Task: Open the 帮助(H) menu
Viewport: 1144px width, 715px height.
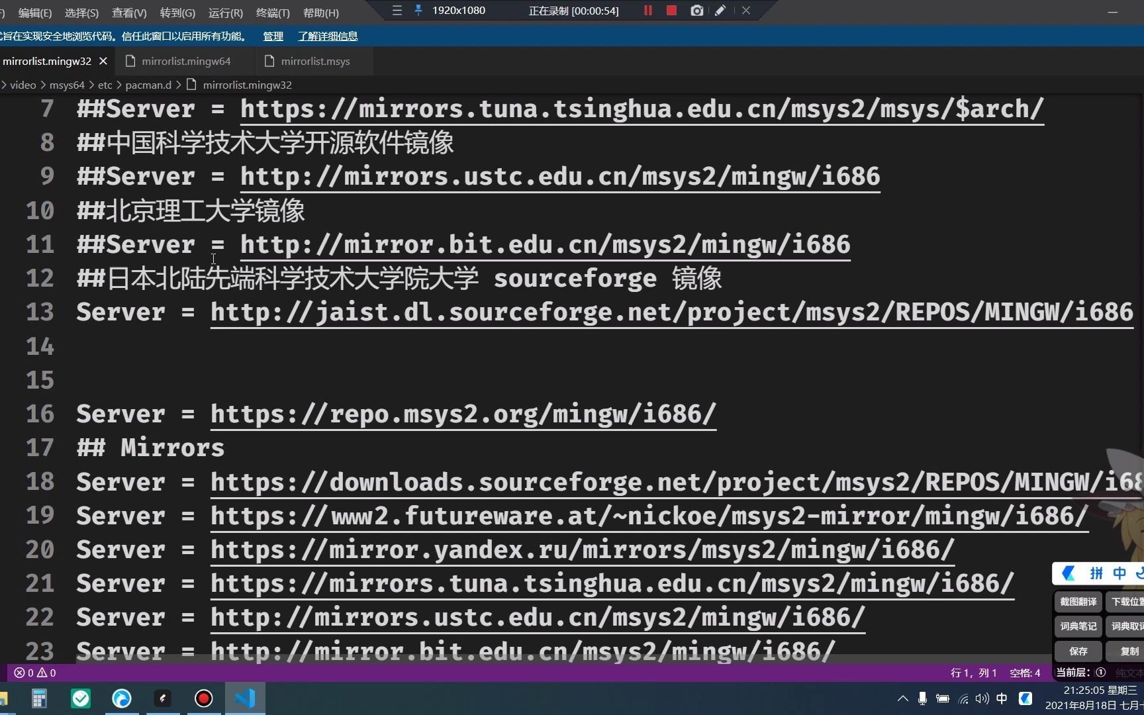Action: point(320,13)
